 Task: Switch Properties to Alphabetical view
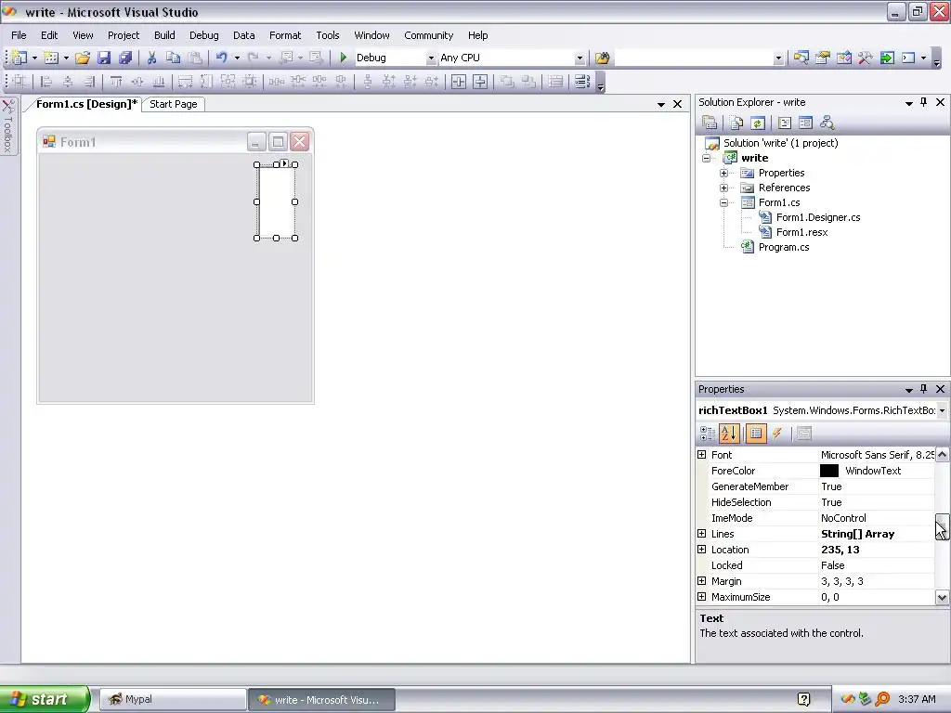pyautogui.click(x=729, y=434)
